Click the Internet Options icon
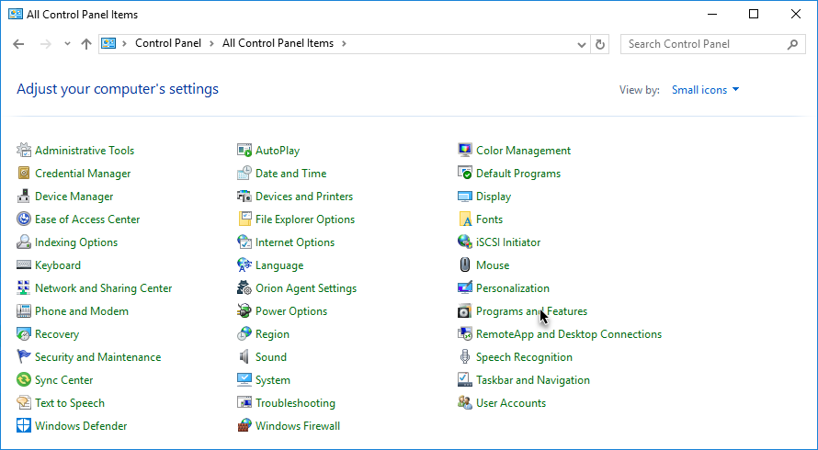The width and height of the screenshot is (818, 450). 244,242
